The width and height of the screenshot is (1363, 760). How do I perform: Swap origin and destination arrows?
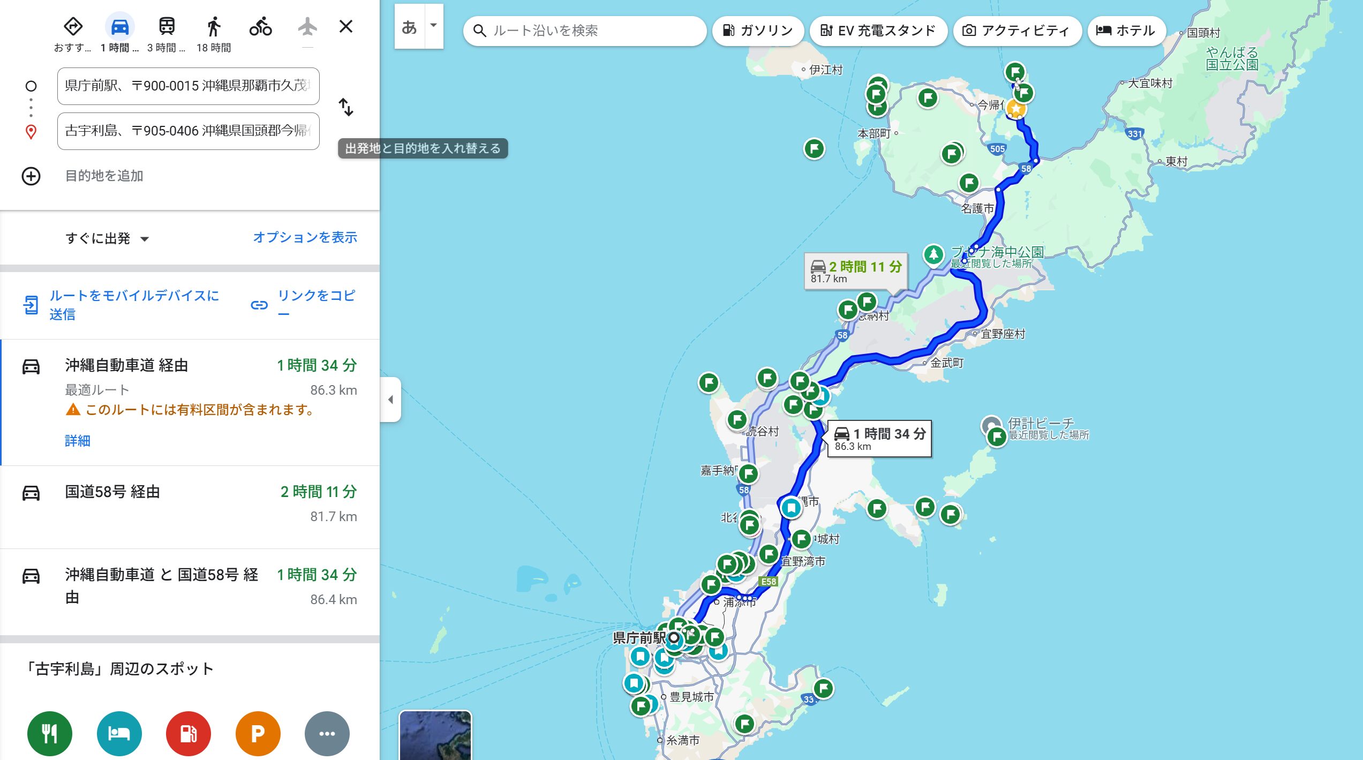click(346, 107)
